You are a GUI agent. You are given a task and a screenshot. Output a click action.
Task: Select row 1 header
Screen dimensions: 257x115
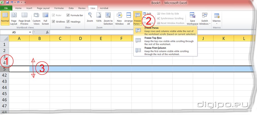coord(4,44)
